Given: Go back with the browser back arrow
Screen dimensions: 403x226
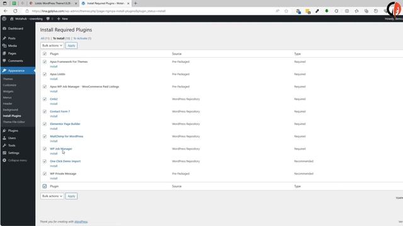Looking at the screenshot, I should click(x=6, y=11).
